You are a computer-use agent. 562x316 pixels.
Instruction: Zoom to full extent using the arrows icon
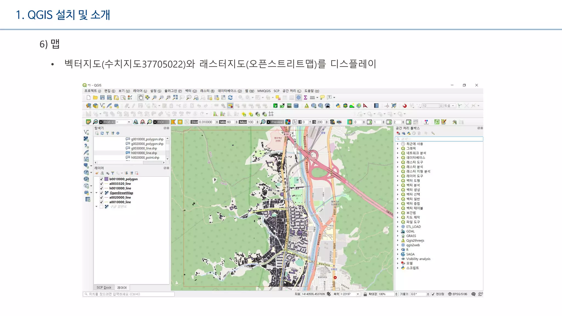tap(175, 97)
